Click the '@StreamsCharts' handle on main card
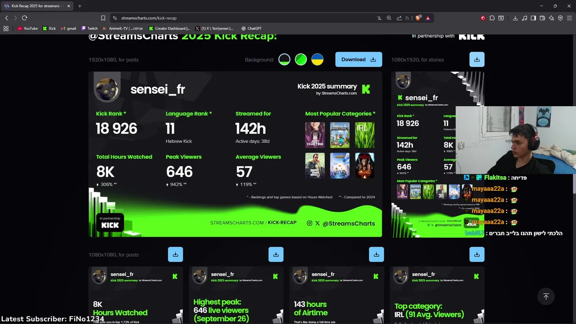Image resolution: width=576 pixels, height=324 pixels. (349, 223)
